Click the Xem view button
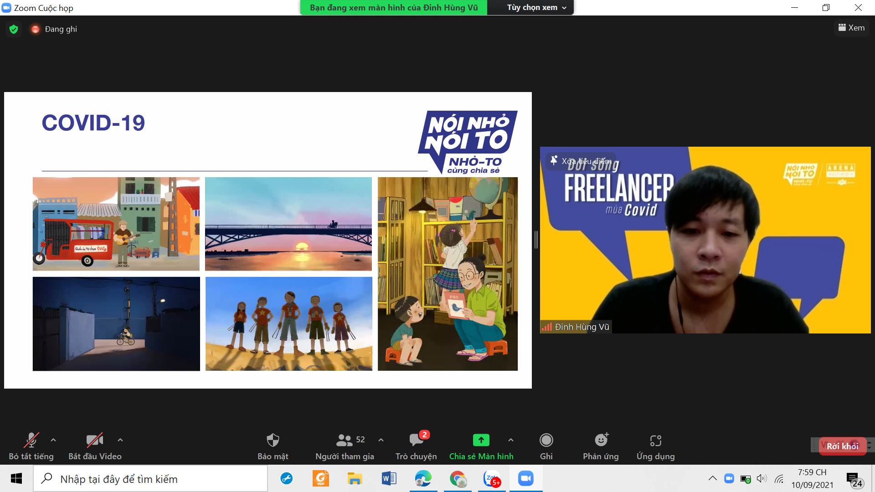This screenshot has height=492, width=875. (851, 28)
